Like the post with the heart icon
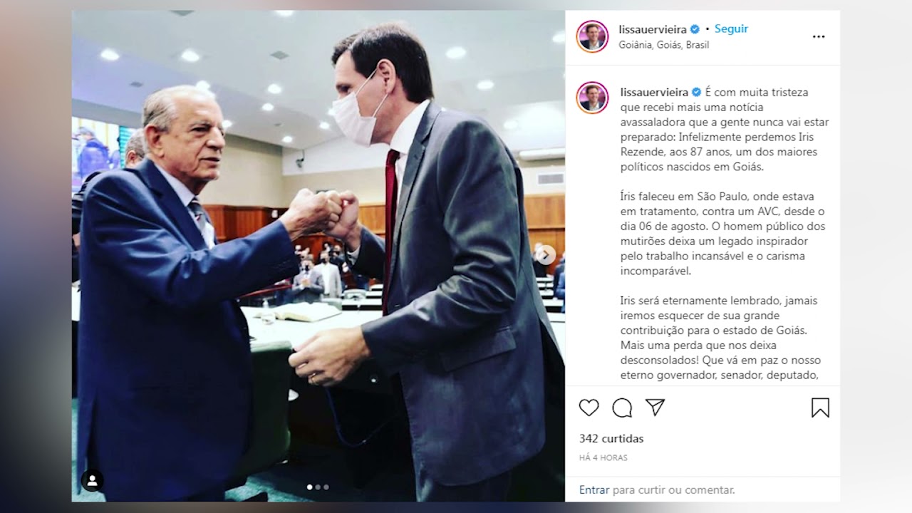Viewport: 912px width, 513px height. tap(589, 408)
